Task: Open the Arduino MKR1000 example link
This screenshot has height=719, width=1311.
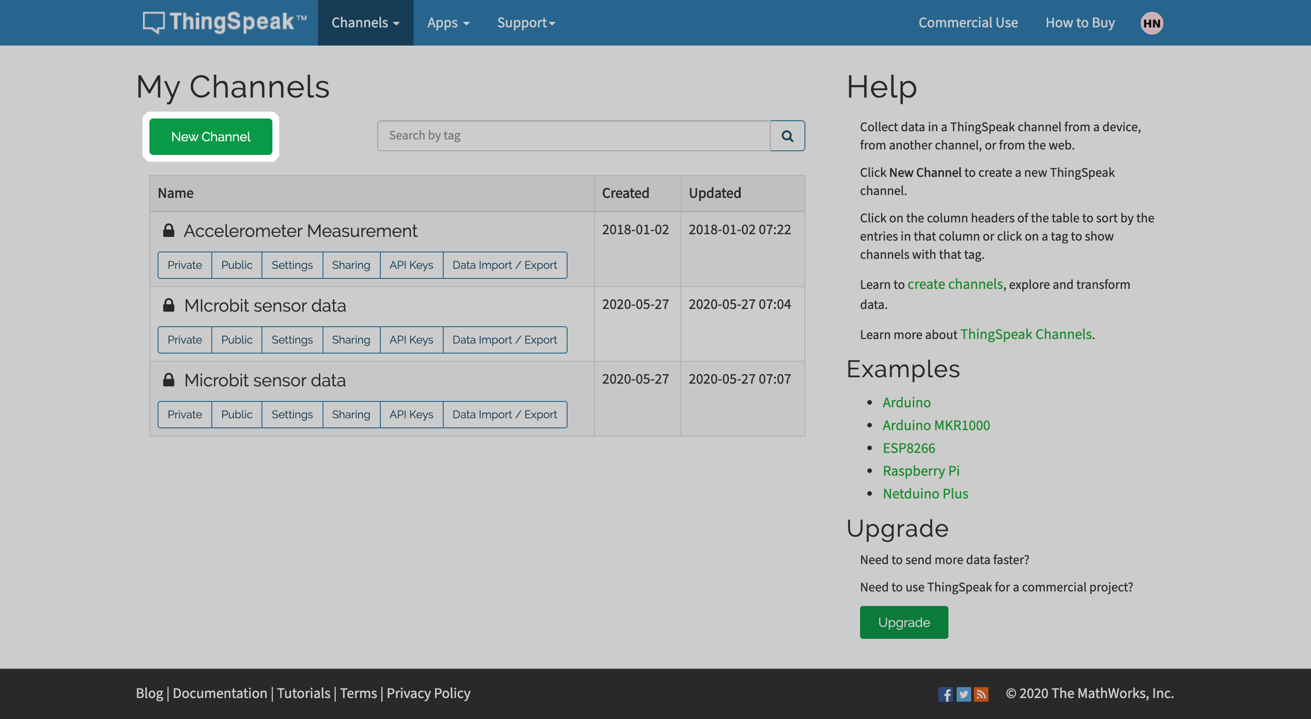Action: (x=936, y=425)
